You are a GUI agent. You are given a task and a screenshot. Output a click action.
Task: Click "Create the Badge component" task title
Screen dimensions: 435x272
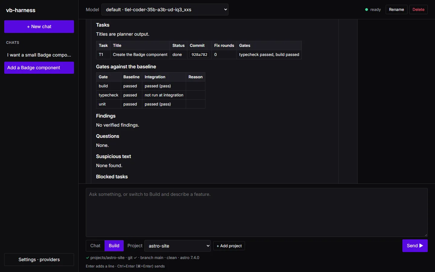pos(140,55)
